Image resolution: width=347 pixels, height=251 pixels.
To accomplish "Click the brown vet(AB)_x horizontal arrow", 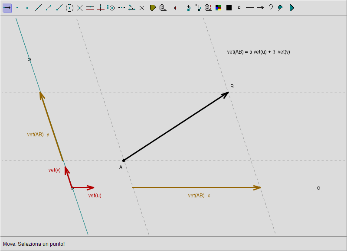I will 196,188.
